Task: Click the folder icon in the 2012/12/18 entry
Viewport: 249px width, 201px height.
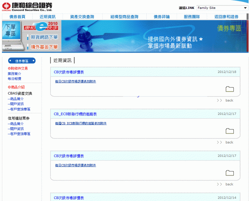Action: (x=230, y=89)
